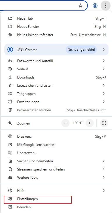The height and width of the screenshot is (213, 112).
Task: Toggle fullscreen mode button in Zoomen row
Action: tap(104, 123)
